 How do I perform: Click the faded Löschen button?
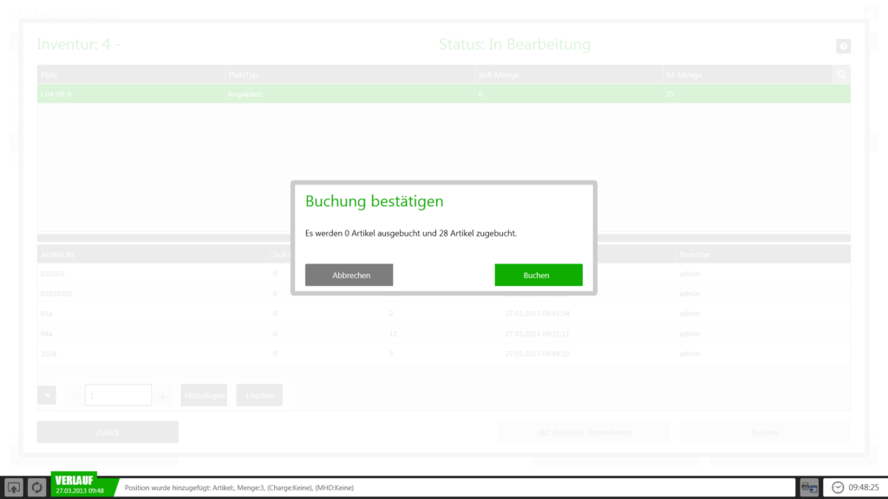(x=259, y=396)
